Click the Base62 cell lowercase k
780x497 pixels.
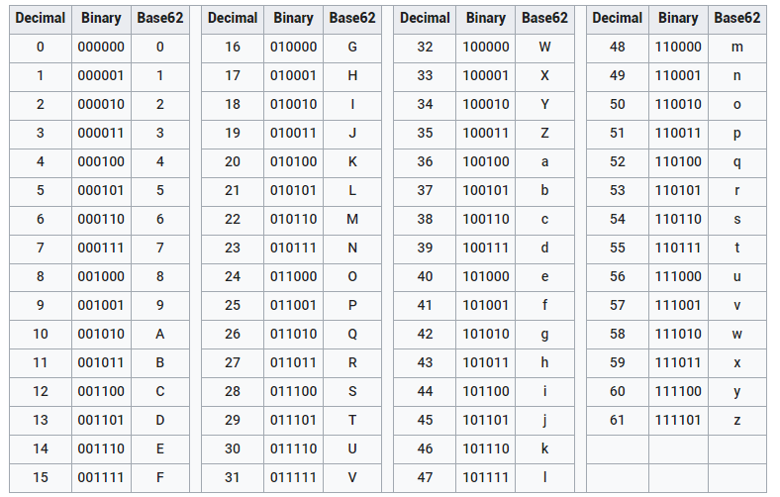[x=544, y=449]
